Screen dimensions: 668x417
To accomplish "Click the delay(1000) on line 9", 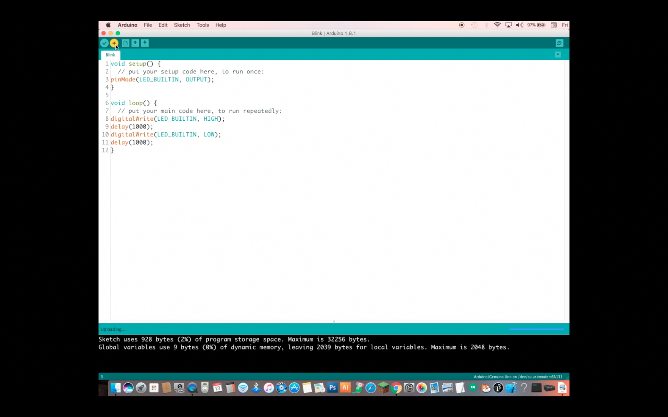I will click(x=132, y=127).
